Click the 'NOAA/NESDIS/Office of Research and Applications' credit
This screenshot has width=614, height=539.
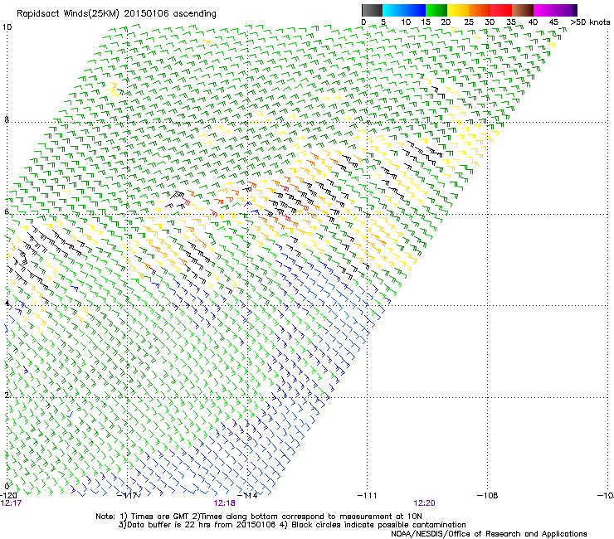pyautogui.click(x=489, y=533)
